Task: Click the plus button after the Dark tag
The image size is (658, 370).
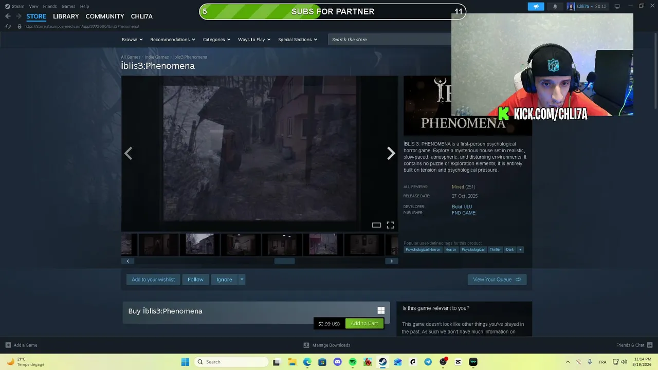Action: tap(520, 250)
